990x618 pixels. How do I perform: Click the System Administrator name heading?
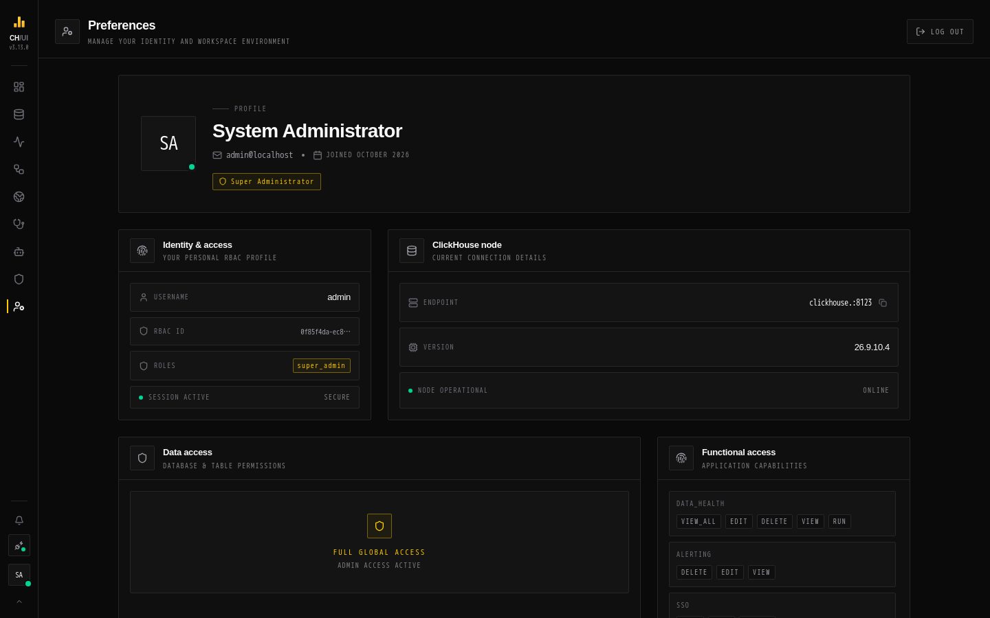307,131
